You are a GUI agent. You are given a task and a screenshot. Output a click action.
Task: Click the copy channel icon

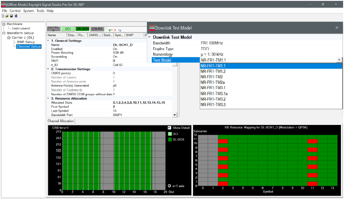pyautogui.click(x=120, y=30)
